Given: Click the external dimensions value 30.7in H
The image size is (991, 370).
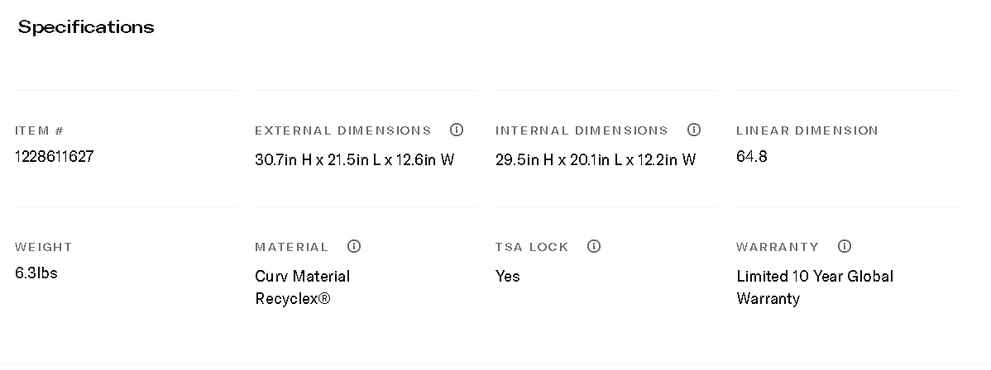Looking at the screenshot, I should tap(354, 159).
